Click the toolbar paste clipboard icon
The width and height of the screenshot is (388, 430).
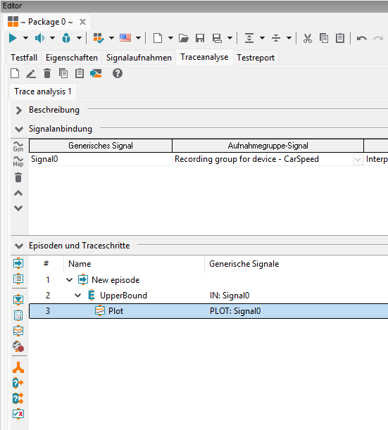click(x=340, y=38)
